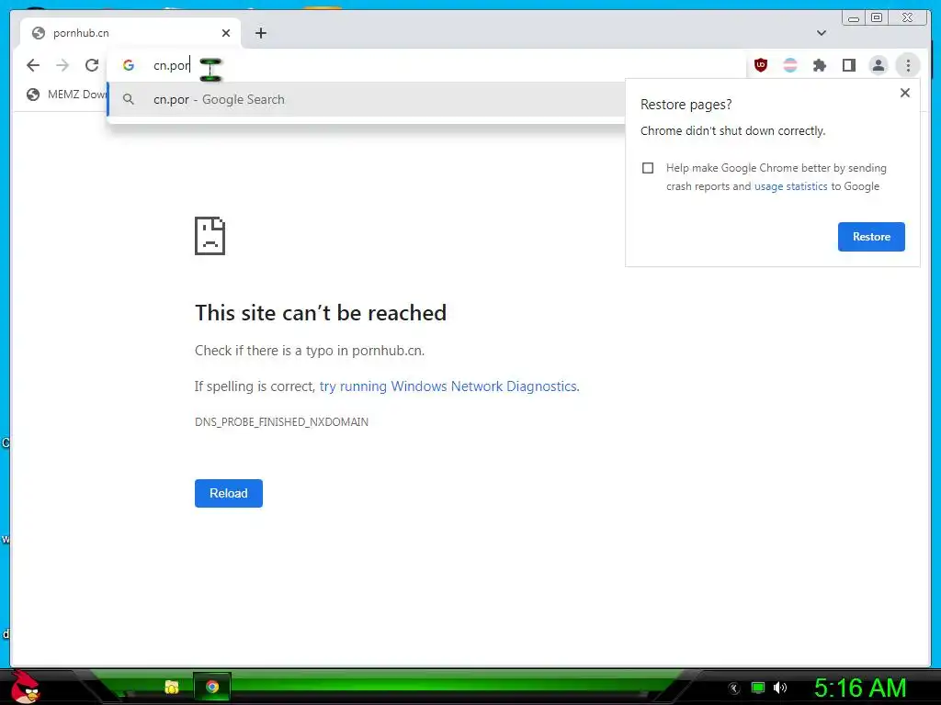Click the This site can't be reached heading
Screen dimensions: 941x705
coord(321,313)
